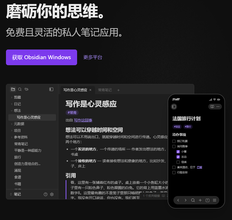Tap the phone's forward arrow
The image size is (232, 220).
[x=185, y=200]
